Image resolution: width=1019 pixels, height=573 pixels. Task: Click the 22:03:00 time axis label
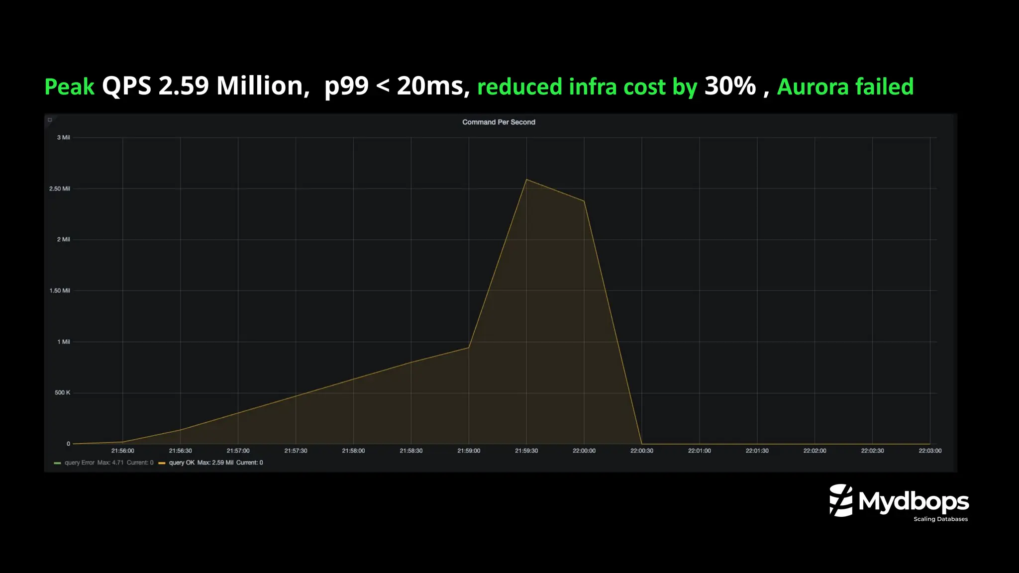tap(930, 451)
